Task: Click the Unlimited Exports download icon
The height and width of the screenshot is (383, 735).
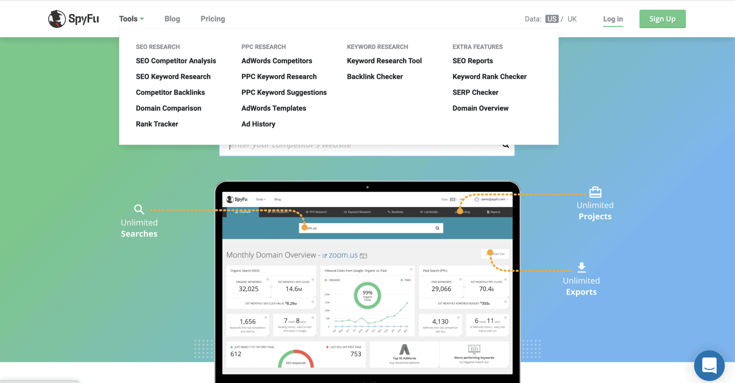Action: (x=581, y=267)
